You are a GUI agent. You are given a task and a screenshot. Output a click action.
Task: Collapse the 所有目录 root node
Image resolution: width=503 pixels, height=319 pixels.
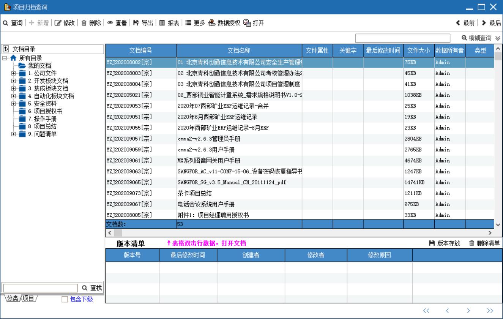(x=4, y=58)
